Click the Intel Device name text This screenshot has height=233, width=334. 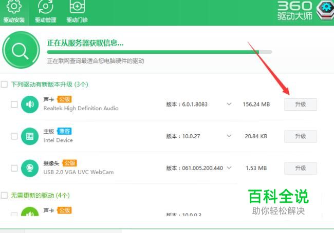[x=58, y=140]
